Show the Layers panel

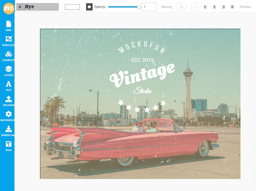pyautogui.click(x=8, y=71)
